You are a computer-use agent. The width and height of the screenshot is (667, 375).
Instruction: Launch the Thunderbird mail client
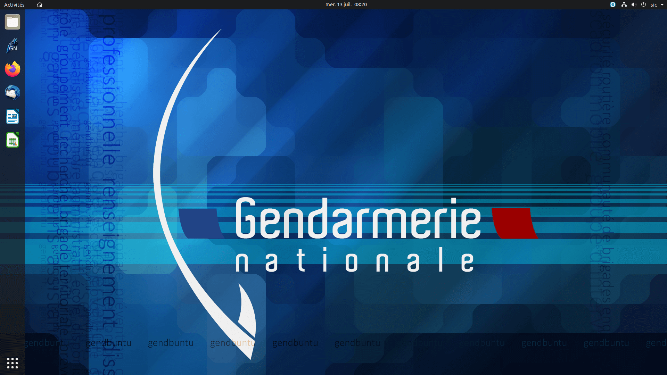pyautogui.click(x=12, y=93)
